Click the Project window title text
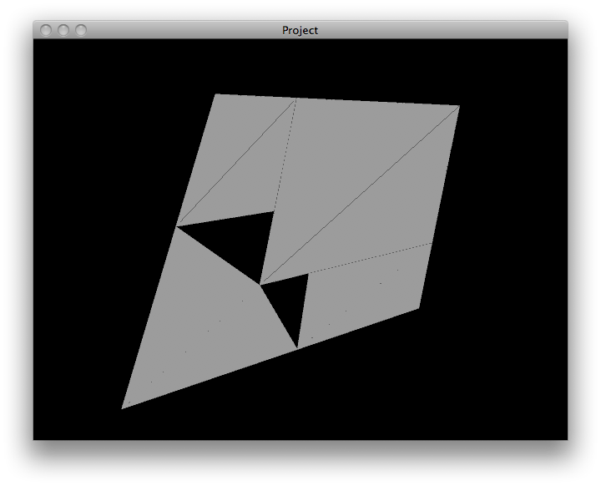 point(300,30)
